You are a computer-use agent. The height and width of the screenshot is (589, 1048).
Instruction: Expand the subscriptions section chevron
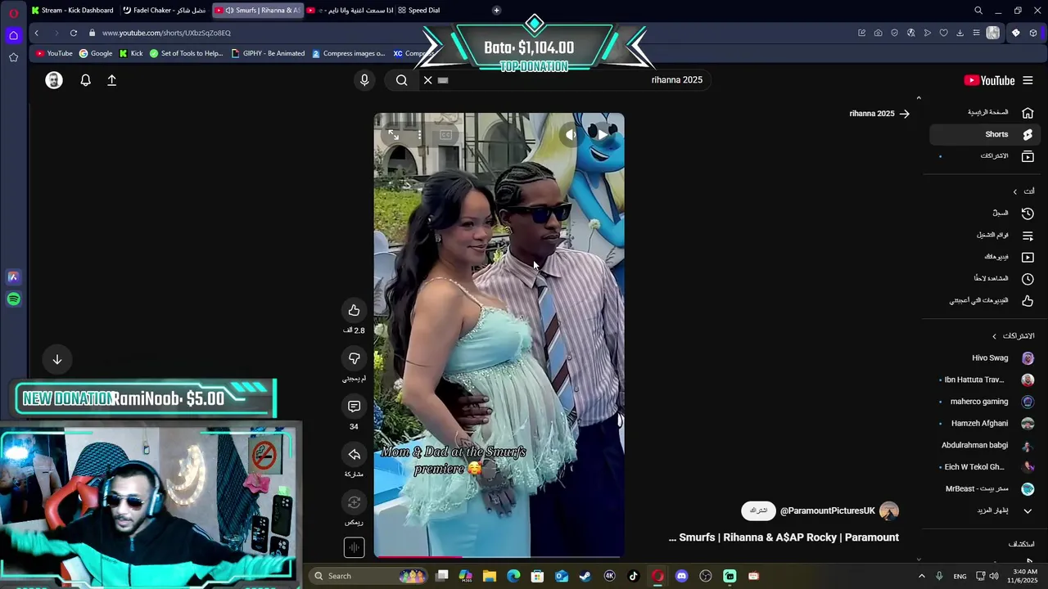click(x=995, y=336)
